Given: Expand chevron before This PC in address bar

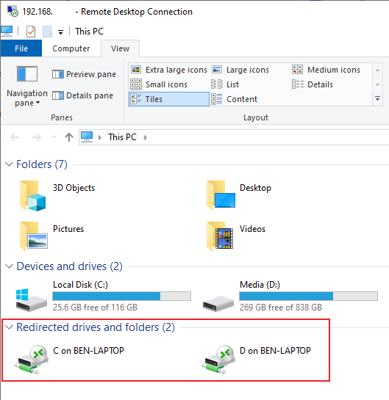Looking at the screenshot, I should click(x=100, y=137).
